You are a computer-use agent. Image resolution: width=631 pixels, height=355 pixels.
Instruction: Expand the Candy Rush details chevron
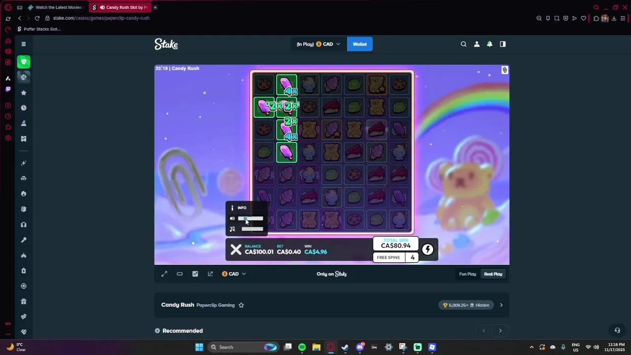point(501,305)
